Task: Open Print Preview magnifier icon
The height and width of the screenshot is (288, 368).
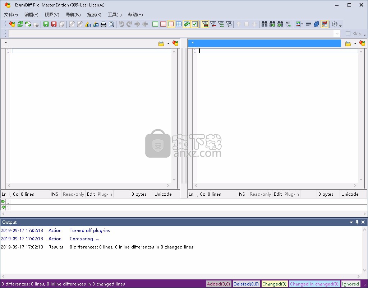Action: pos(112,24)
